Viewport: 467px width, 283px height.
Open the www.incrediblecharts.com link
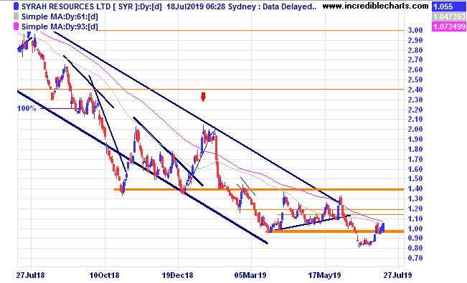[376, 6]
